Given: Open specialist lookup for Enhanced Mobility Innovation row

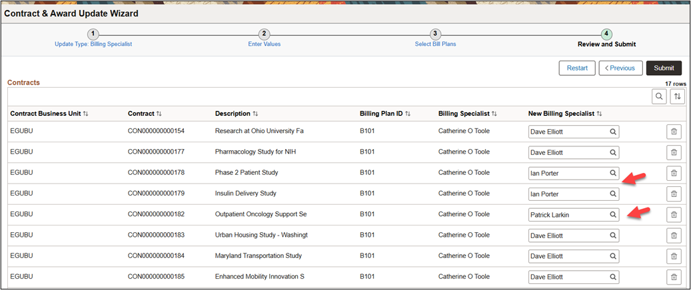Looking at the screenshot, I should [612, 277].
